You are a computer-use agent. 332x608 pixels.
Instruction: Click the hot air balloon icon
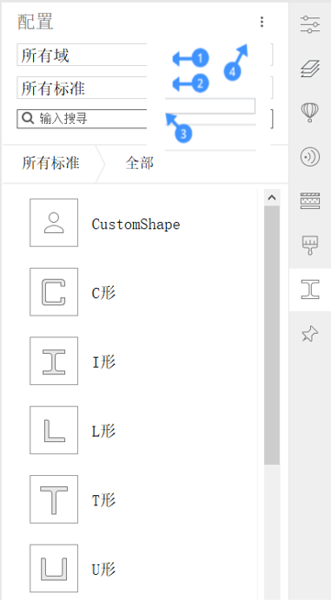[x=310, y=113]
